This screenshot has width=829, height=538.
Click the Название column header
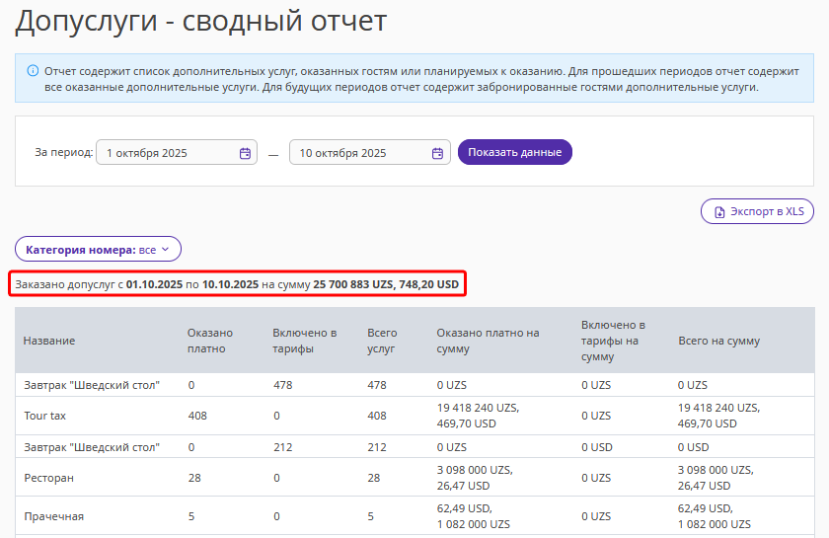49,341
